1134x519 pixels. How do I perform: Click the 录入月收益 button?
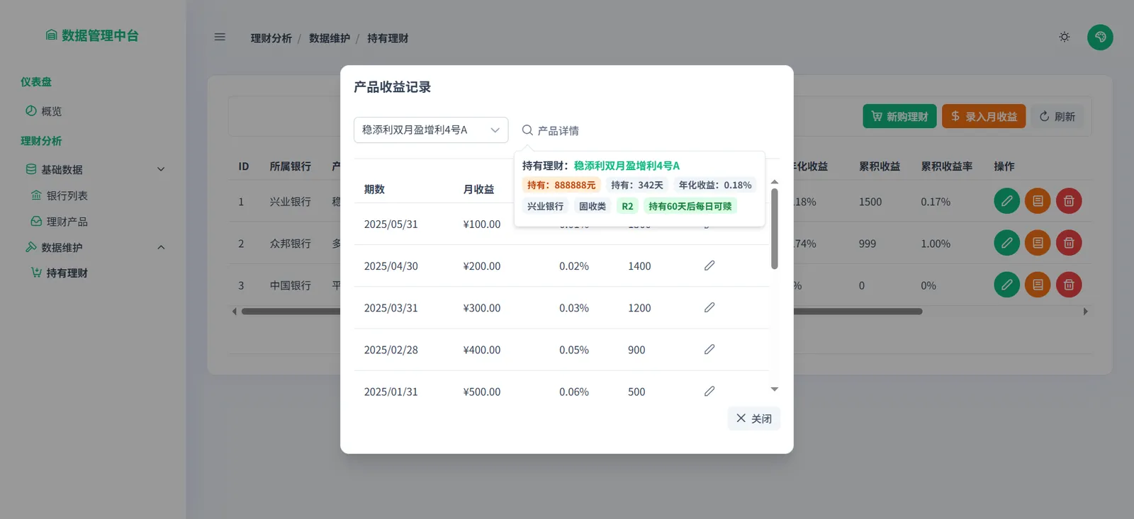(984, 116)
